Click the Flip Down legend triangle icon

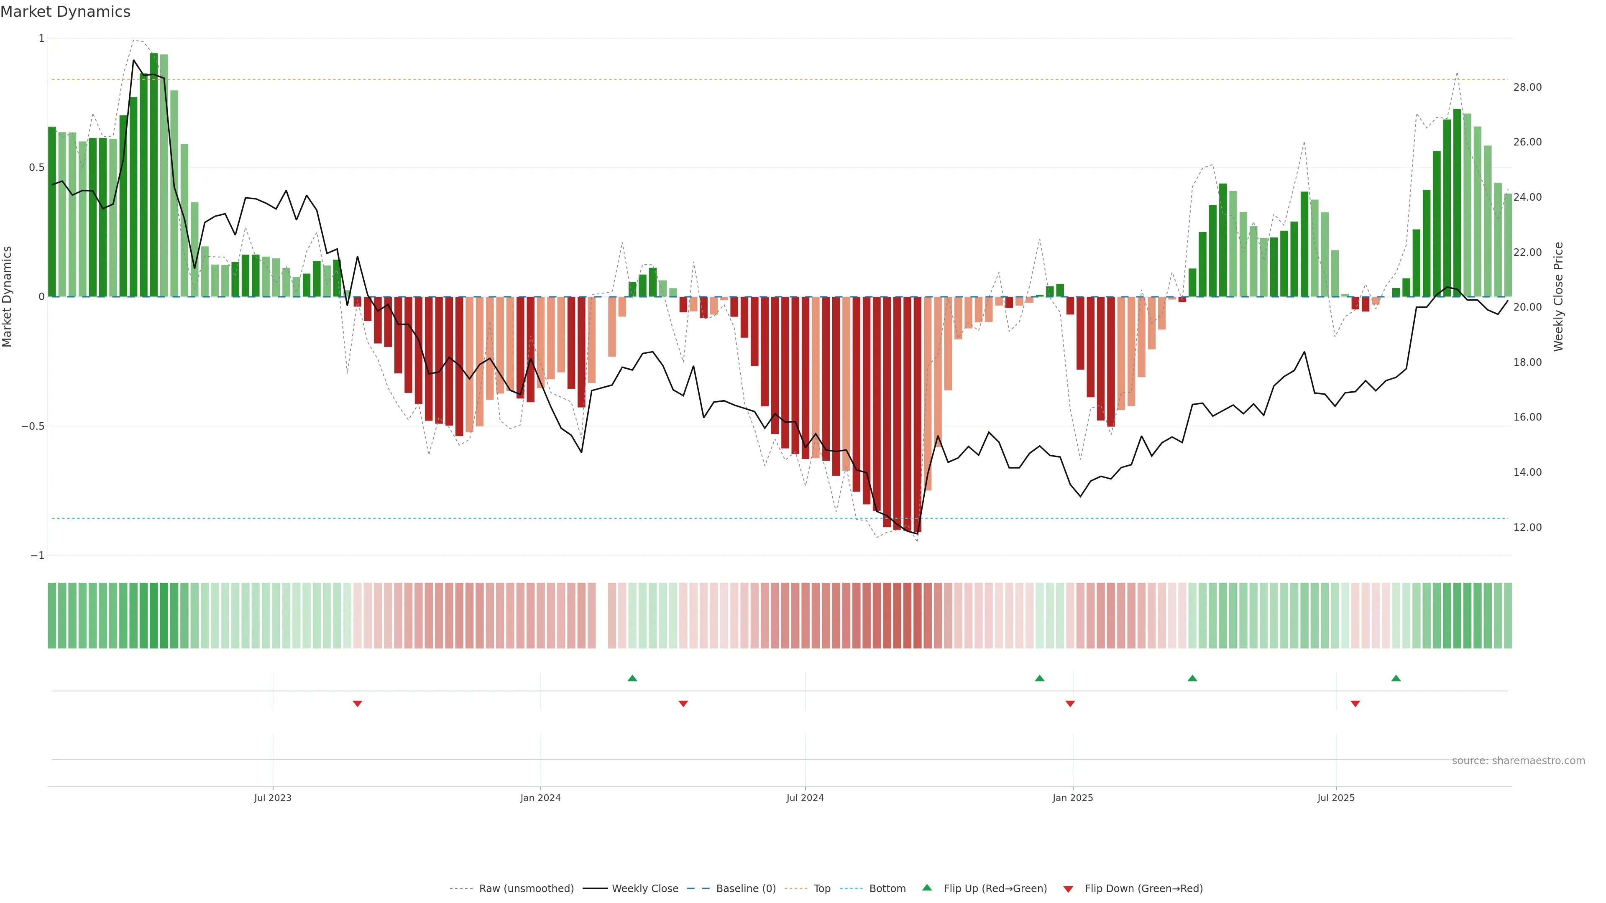[1068, 889]
